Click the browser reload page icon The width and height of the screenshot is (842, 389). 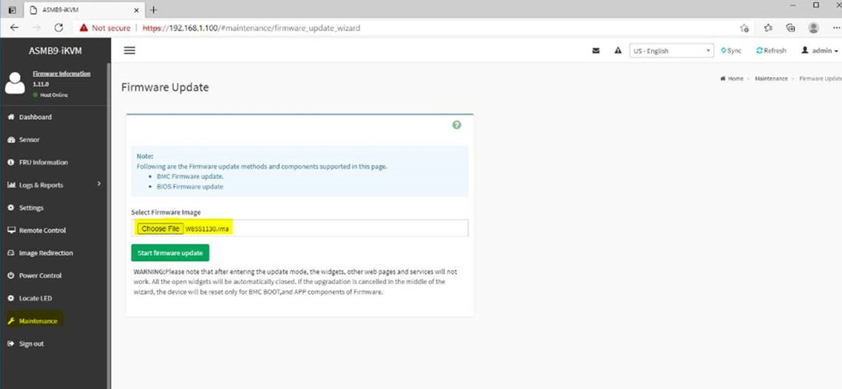59,28
